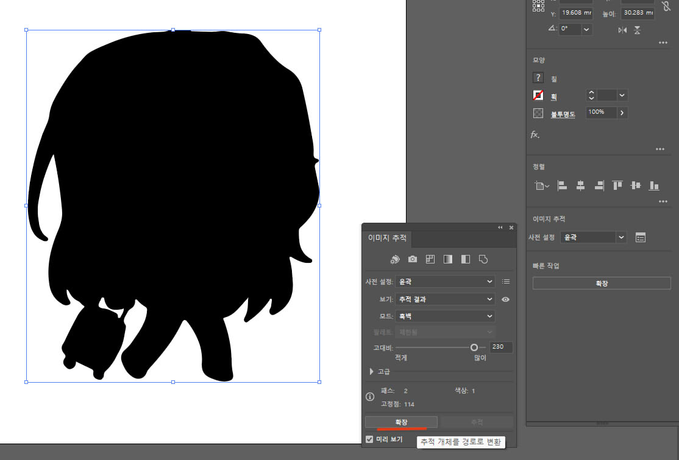Select the 이미지 추적 panel tab
Screen dimensions: 679x460
tap(387, 238)
